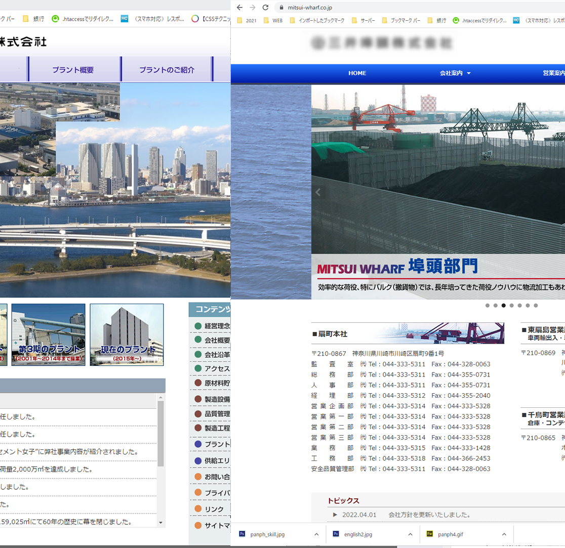Open the 銀行 bookmark folder in right window
This screenshot has width=565, height=548.
point(437,21)
